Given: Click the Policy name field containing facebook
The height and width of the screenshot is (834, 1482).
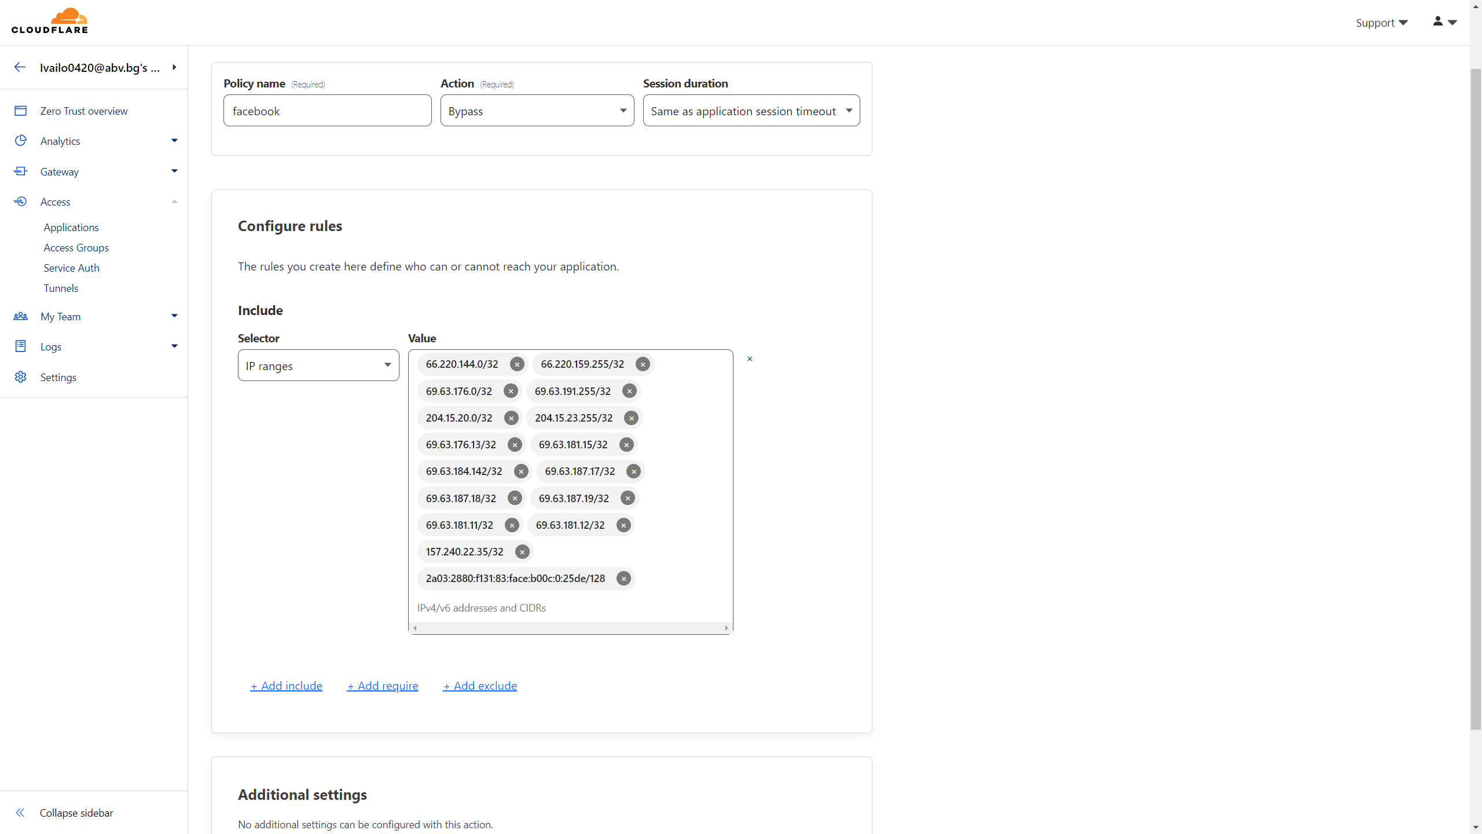Looking at the screenshot, I should [327, 111].
